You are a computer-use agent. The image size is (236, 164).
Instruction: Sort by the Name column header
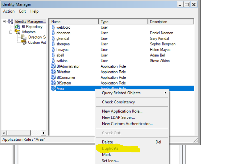74,22
